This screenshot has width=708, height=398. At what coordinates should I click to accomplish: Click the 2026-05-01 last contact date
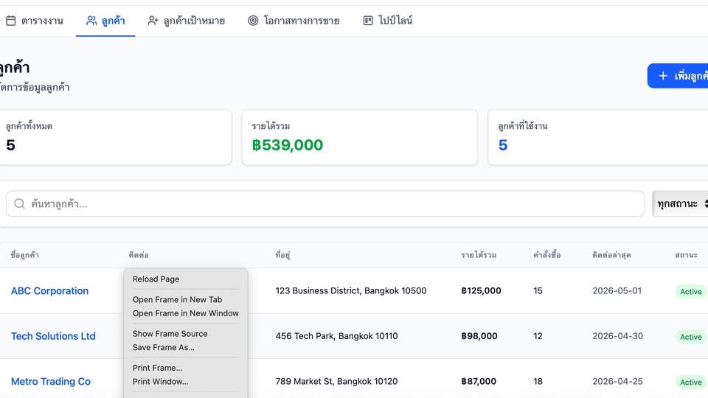[x=617, y=291]
